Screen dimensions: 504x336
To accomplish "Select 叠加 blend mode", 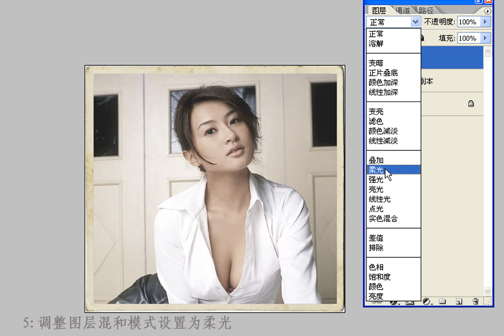I will coord(394,160).
